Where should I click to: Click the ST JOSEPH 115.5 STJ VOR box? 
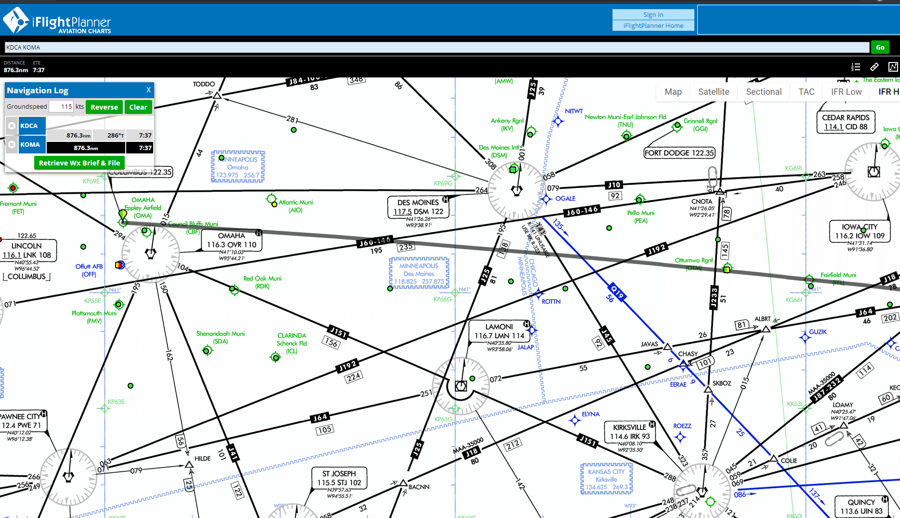point(339,478)
